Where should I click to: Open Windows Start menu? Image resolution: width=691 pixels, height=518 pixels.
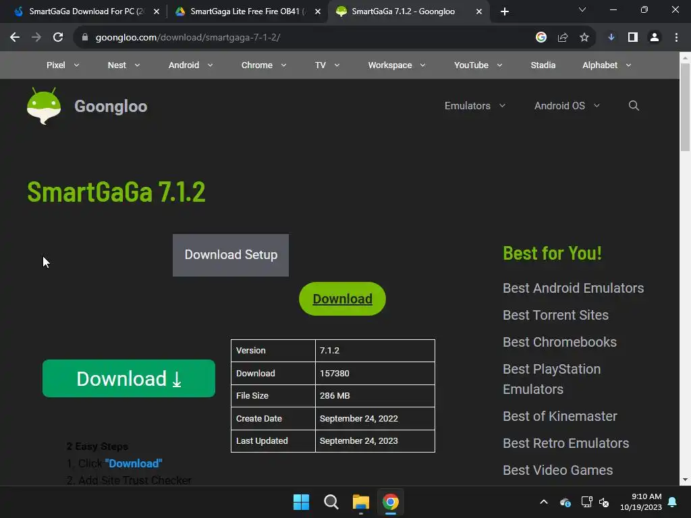coord(302,502)
